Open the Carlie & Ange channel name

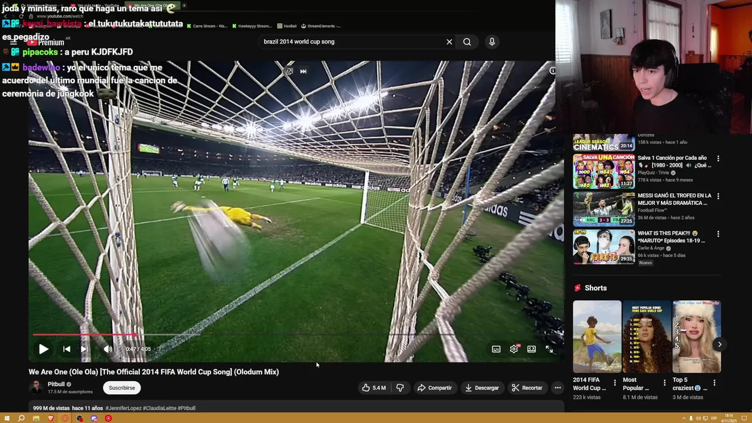pyautogui.click(x=652, y=249)
